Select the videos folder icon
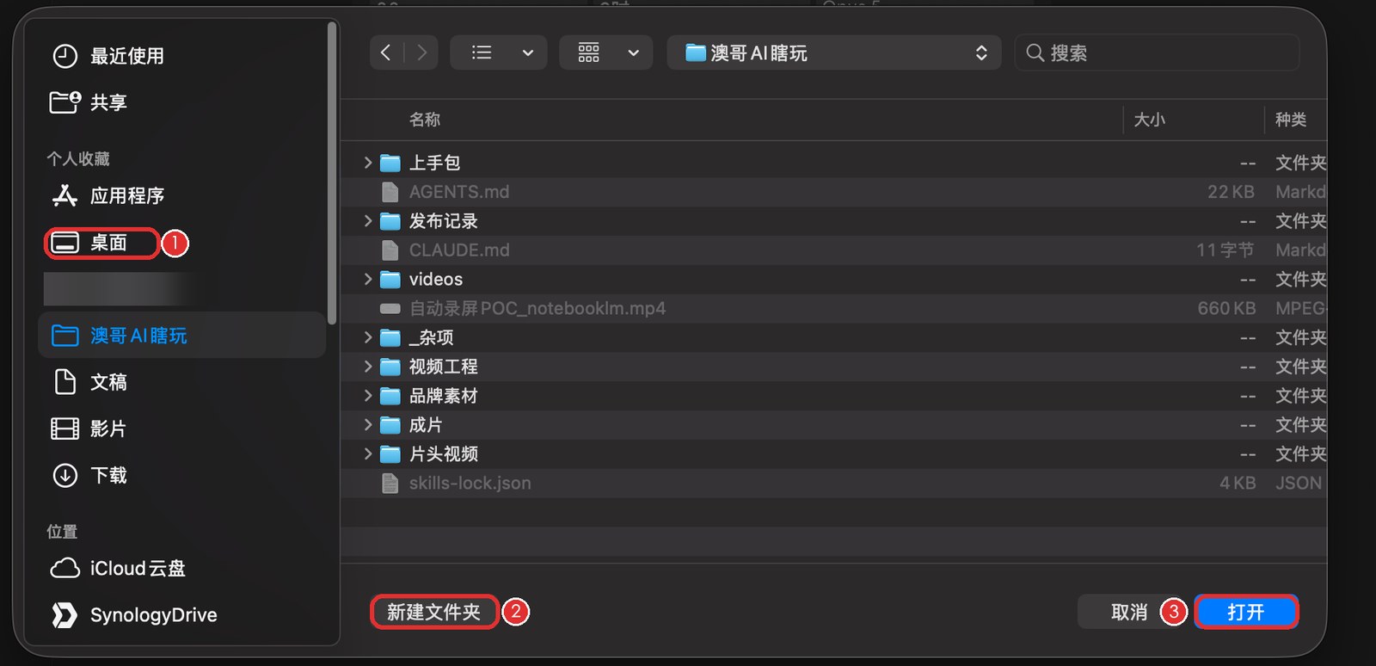 pyautogui.click(x=390, y=279)
